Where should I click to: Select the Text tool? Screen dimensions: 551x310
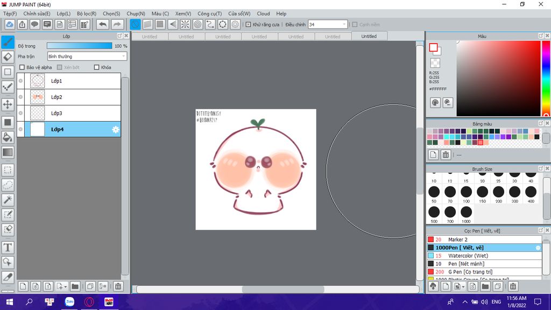[8, 248]
